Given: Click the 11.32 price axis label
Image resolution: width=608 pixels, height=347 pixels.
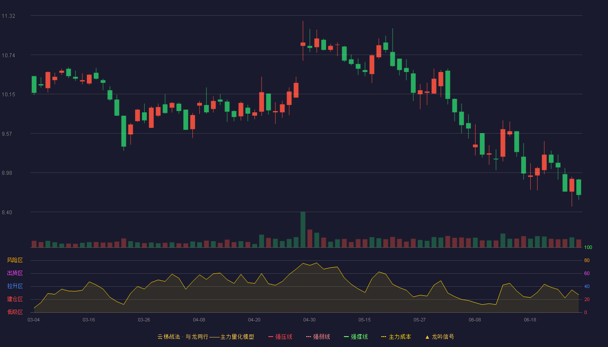Looking at the screenshot, I should point(8,16).
